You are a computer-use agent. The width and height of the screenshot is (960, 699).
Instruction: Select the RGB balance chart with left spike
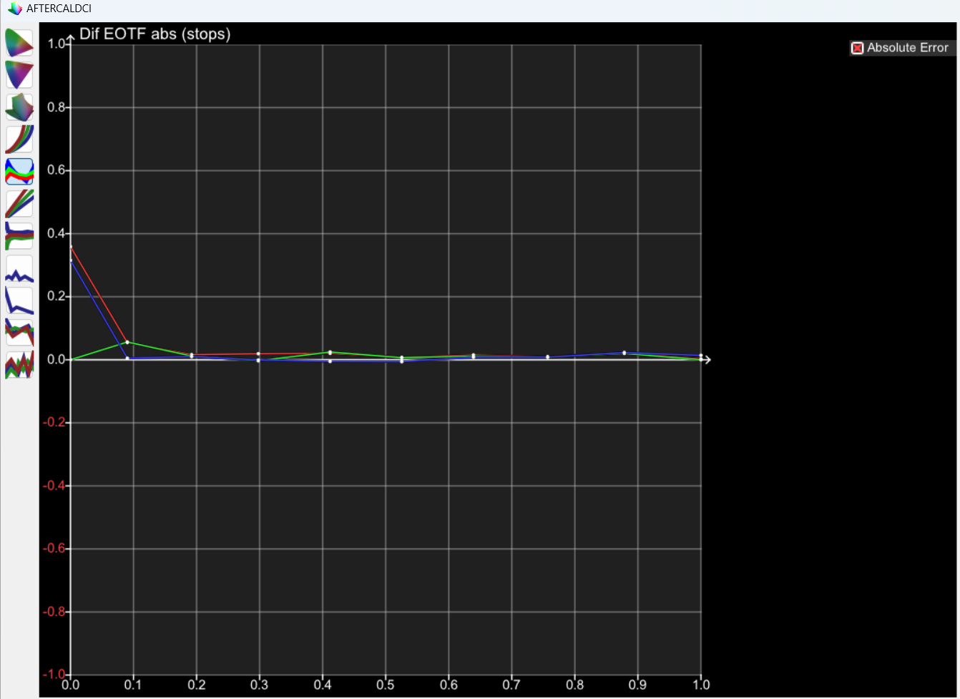[x=19, y=235]
